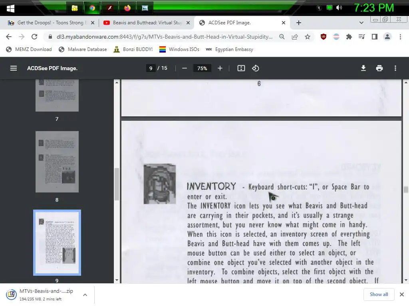Open the Chrome profile avatar

point(387,37)
